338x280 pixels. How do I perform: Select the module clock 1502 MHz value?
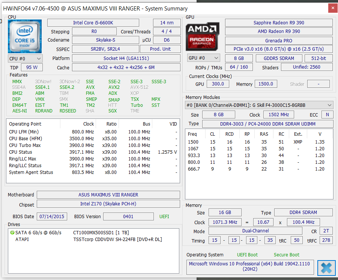278,115
